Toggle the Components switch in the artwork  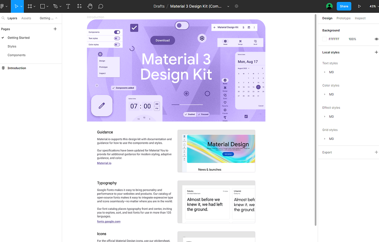point(117,32)
